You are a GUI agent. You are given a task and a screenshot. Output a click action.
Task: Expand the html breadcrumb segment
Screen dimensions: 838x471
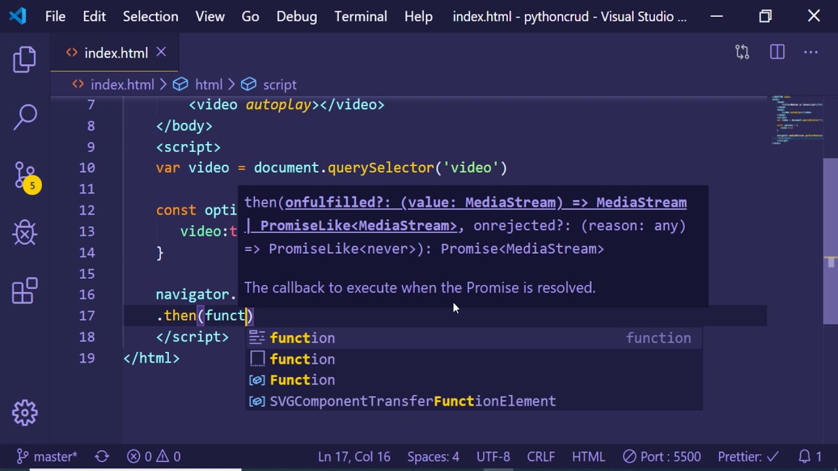(208, 84)
